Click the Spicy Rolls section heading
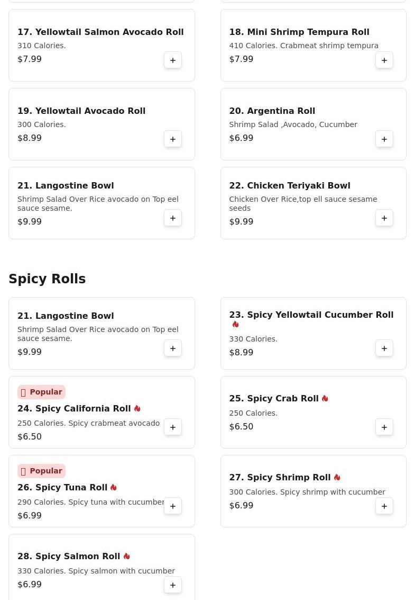Screen dimensions: 415x600 tap(47, 279)
